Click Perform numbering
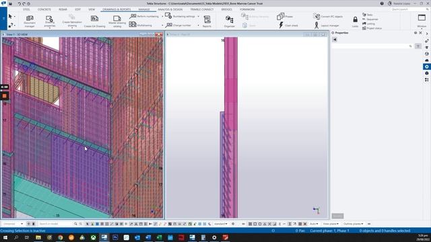This screenshot has width=431, height=242. click(144, 16)
